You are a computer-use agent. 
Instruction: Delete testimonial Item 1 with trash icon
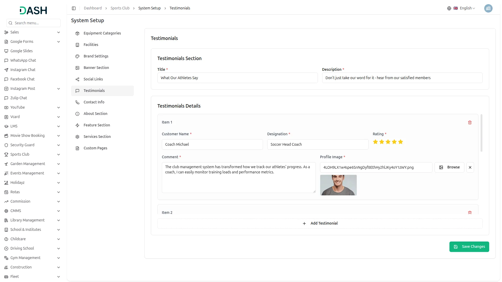click(x=470, y=122)
